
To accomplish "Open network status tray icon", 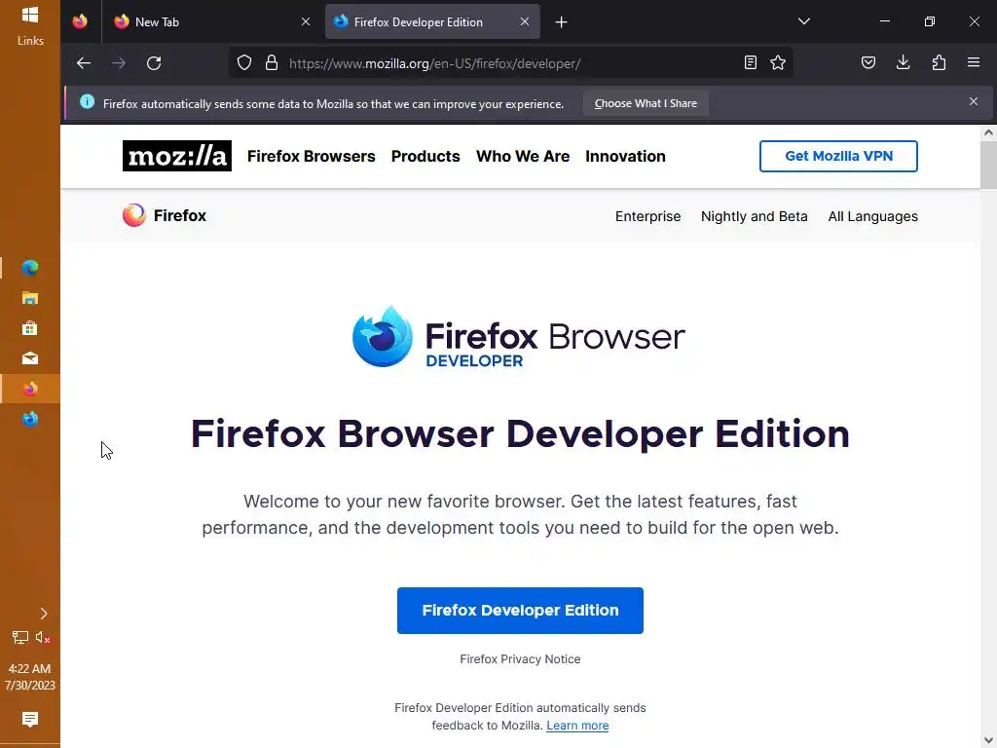I will coord(20,637).
